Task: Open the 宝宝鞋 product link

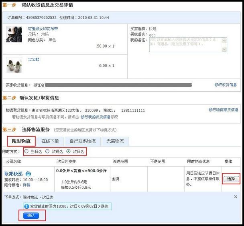Action: [x=34, y=59]
